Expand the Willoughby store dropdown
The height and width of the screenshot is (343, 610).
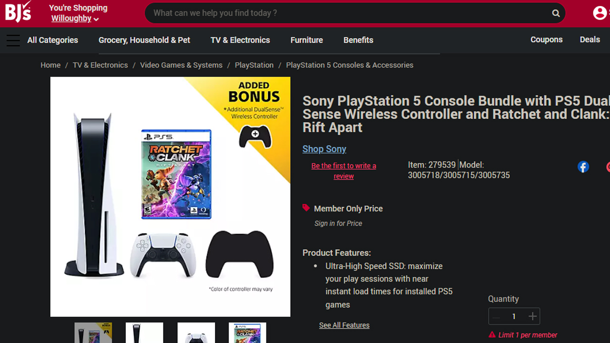(x=75, y=19)
